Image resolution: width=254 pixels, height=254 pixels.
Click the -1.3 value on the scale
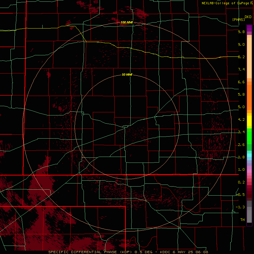point(240,207)
